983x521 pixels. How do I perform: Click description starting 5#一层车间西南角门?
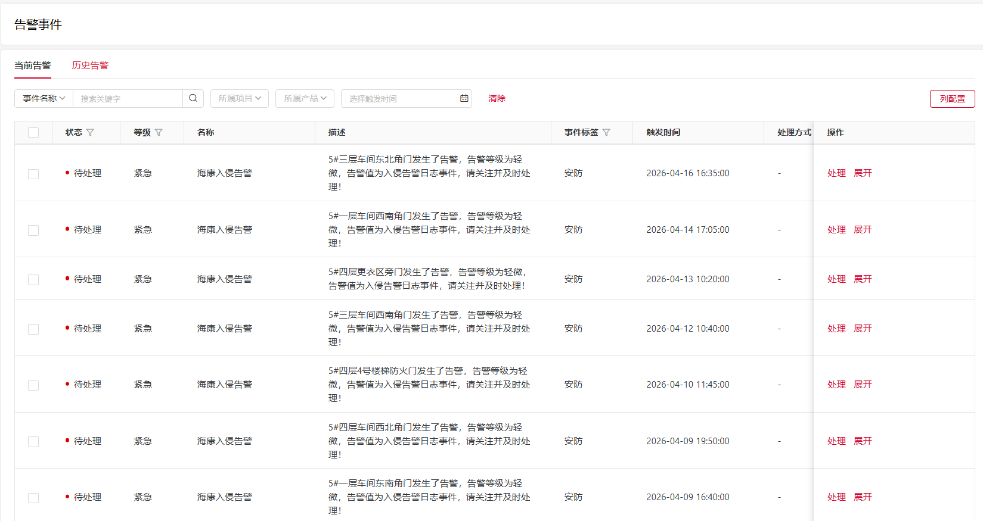(429, 230)
